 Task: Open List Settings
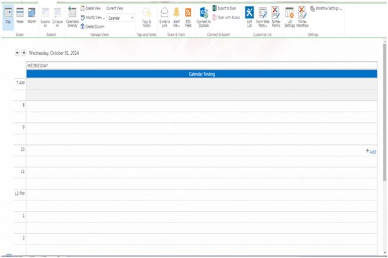tap(290, 17)
